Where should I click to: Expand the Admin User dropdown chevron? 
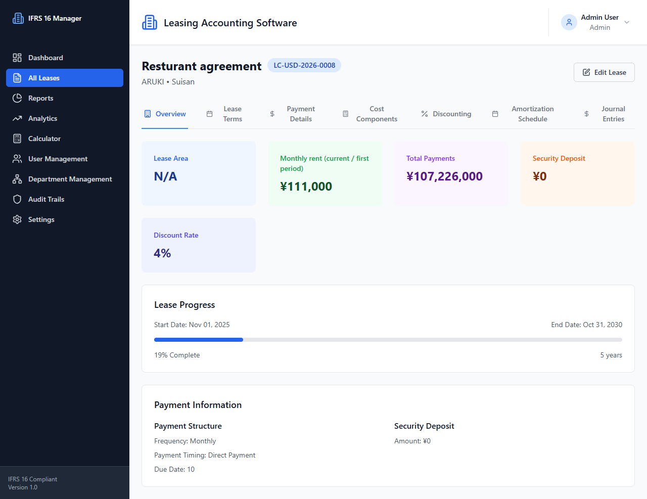(x=627, y=22)
